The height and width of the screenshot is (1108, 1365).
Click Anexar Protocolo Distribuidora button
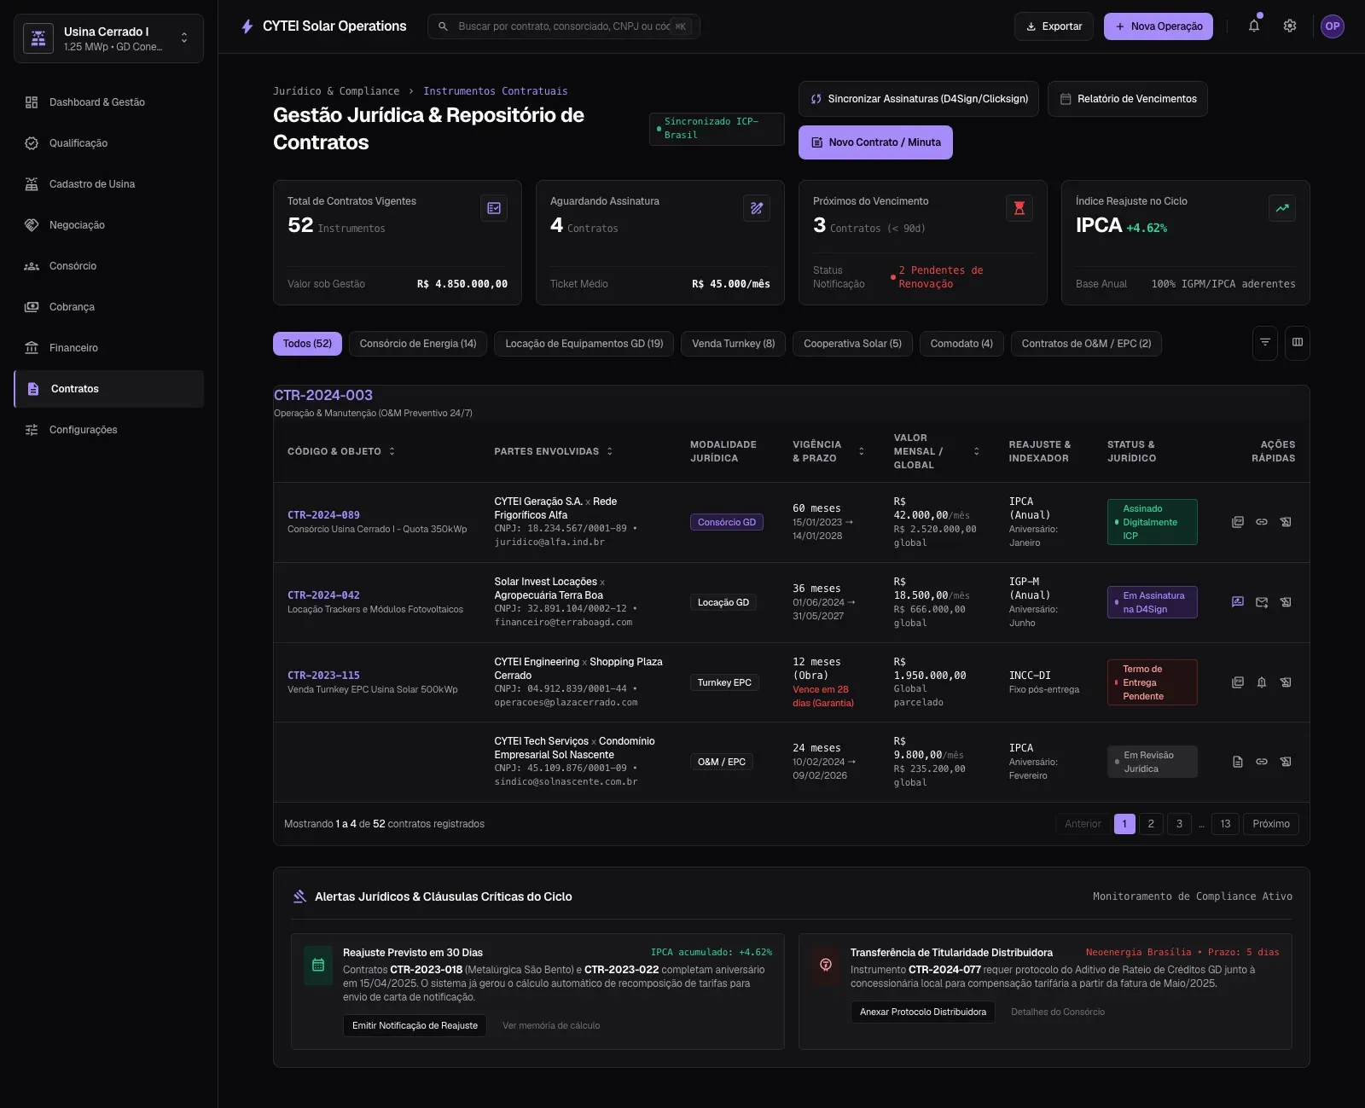coord(923,1012)
